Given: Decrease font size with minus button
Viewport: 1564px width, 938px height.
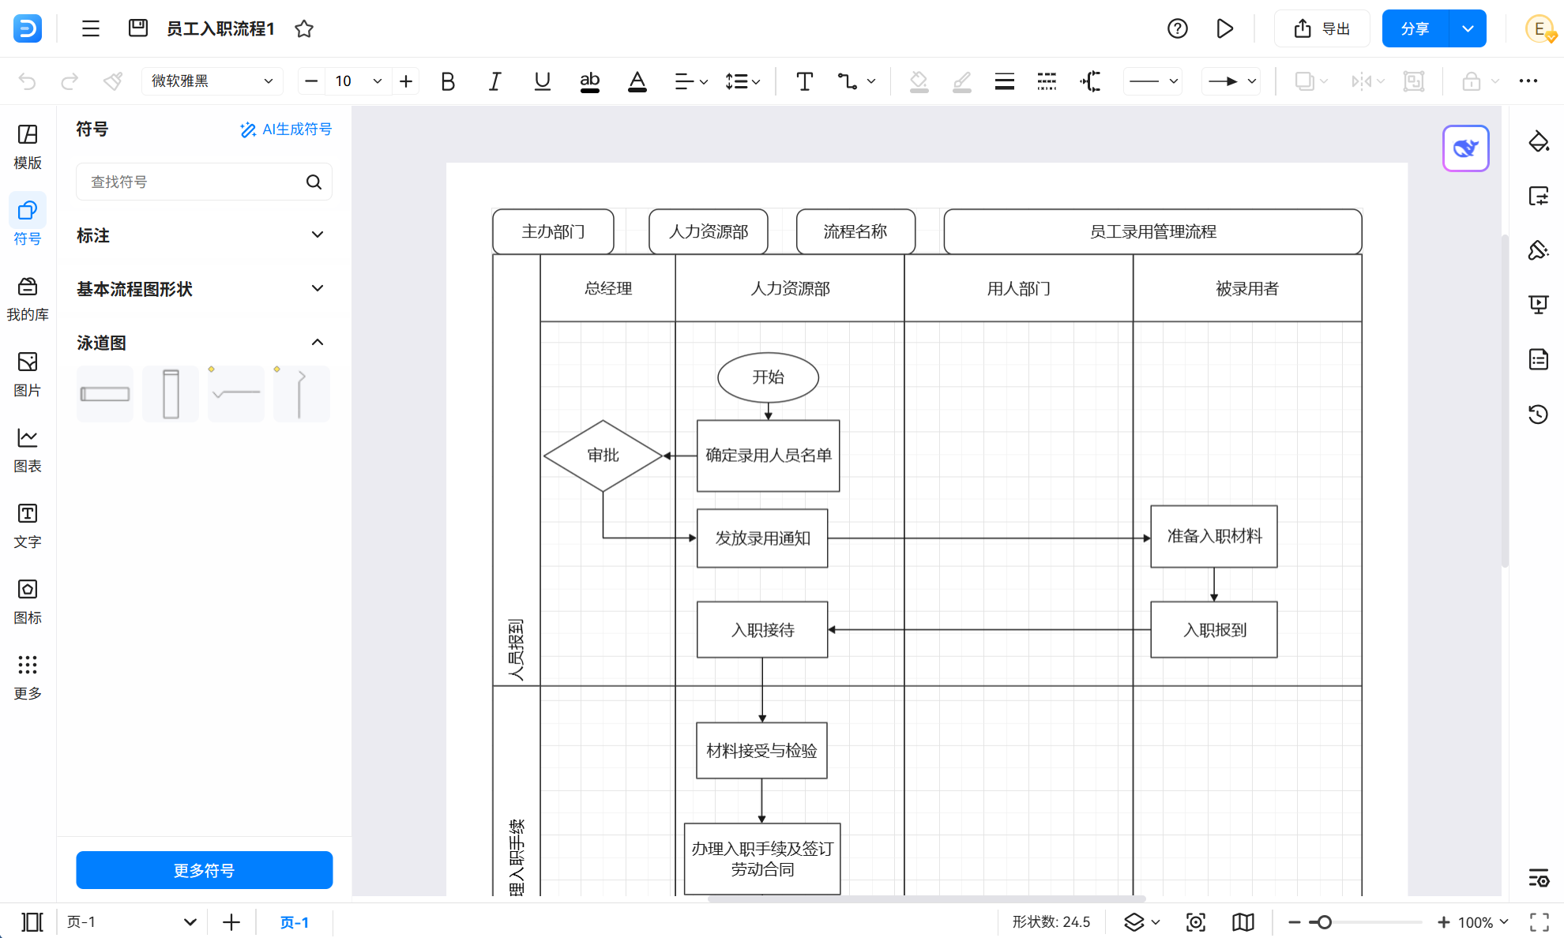Looking at the screenshot, I should pyautogui.click(x=311, y=81).
